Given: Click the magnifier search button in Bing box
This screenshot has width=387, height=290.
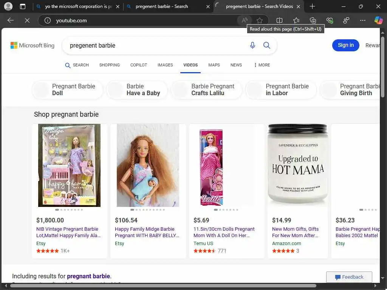Looking at the screenshot, I should (266, 45).
